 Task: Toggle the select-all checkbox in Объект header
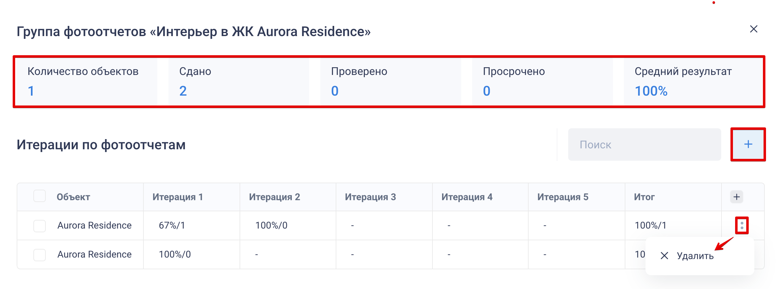click(40, 196)
